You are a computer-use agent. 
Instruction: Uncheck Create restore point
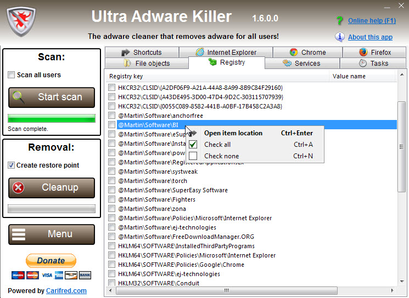coord(11,165)
